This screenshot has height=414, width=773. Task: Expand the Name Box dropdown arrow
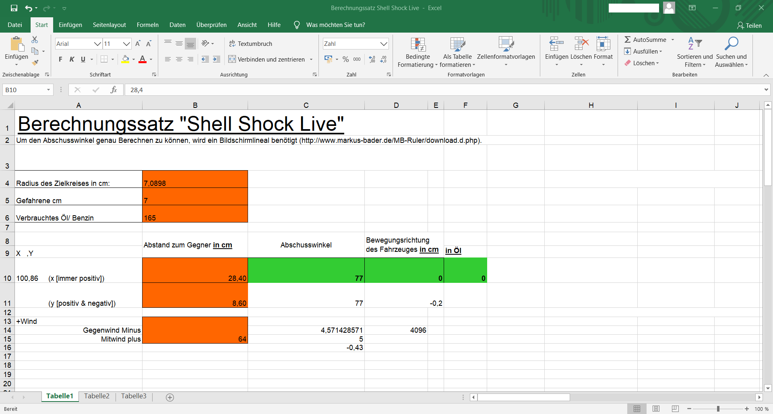pyautogui.click(x=48, y=90)
